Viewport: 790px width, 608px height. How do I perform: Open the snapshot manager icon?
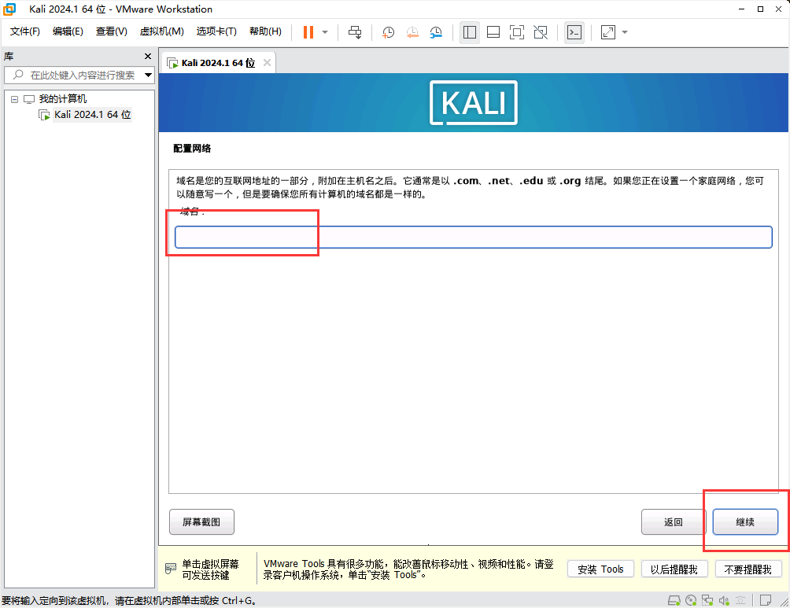click(436, 32)
